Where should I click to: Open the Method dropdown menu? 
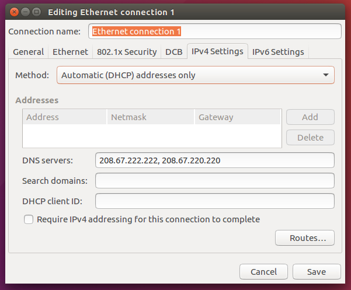click(x=195, y=75)
